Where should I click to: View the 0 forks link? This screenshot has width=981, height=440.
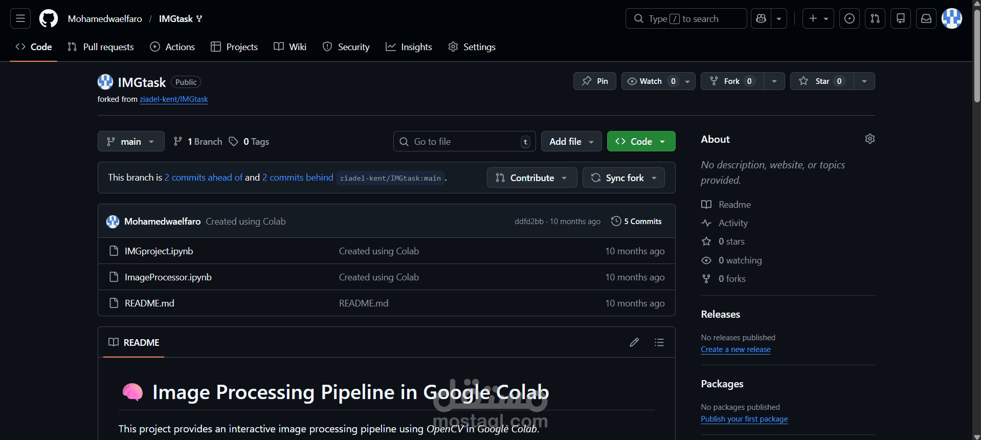coord(724,279)
